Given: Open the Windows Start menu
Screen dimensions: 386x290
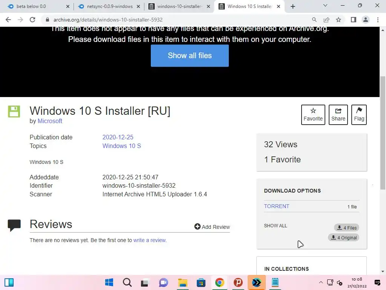Looking at the screenshot, I should pos(109,282).
